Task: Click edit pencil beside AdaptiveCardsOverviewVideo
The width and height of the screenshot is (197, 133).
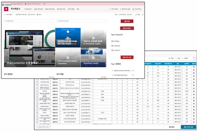Action: click(133, 71)
